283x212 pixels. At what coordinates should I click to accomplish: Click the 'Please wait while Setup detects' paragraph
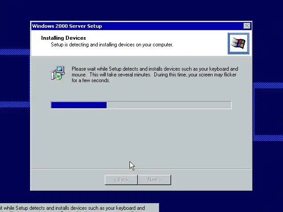[155, 75]
